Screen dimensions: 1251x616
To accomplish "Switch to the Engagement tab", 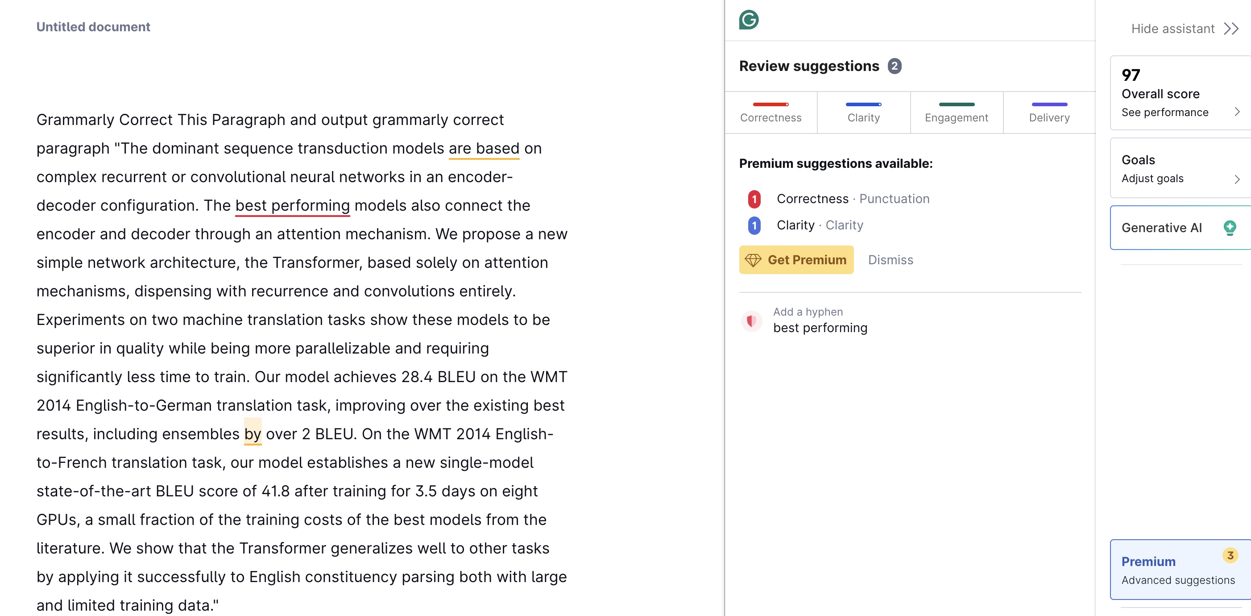I will [956, 112].
